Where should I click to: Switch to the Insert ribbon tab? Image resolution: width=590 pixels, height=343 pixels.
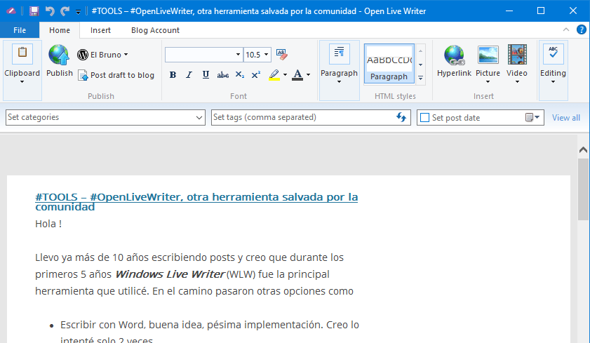point(100,30)
